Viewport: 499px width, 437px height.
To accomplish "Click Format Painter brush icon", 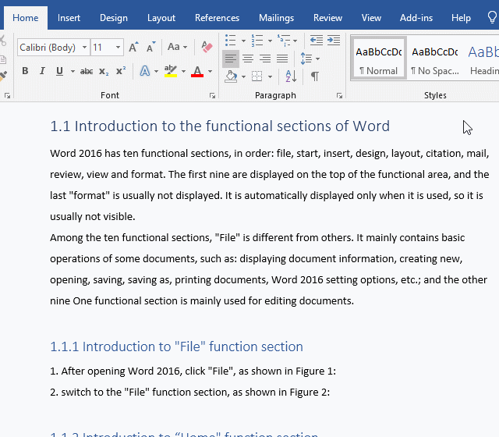I will (3, 76).
